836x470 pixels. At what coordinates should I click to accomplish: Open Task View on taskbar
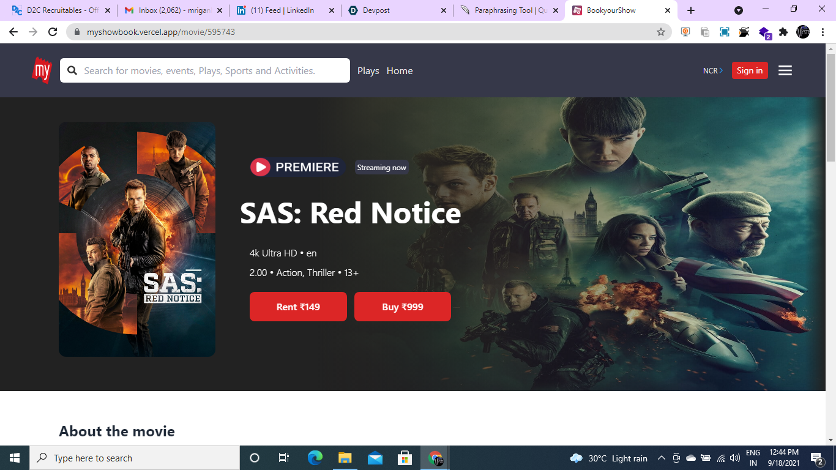pyautogui.click(x=284, y=458)
